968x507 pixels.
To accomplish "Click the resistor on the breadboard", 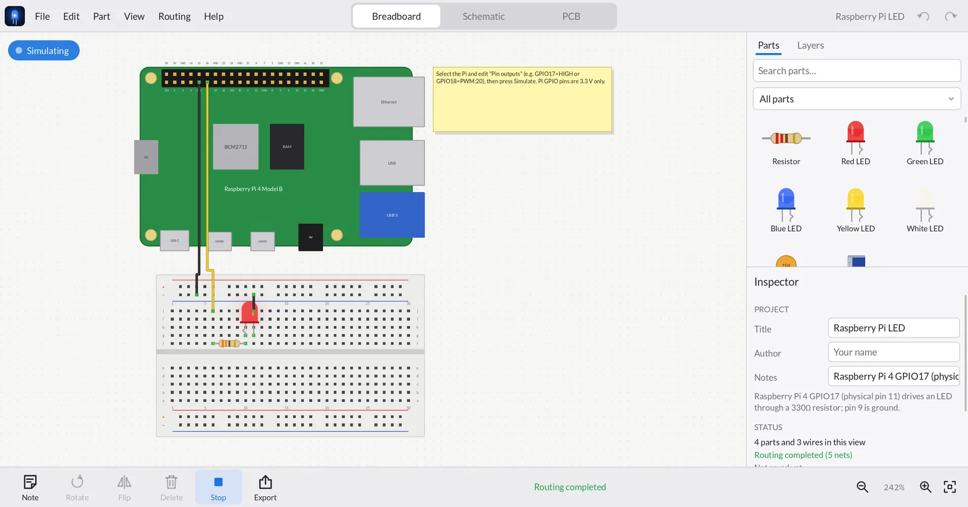I will tap(229, 343).
